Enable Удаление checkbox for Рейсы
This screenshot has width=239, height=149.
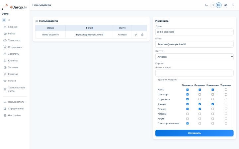[x=226, y=90]
